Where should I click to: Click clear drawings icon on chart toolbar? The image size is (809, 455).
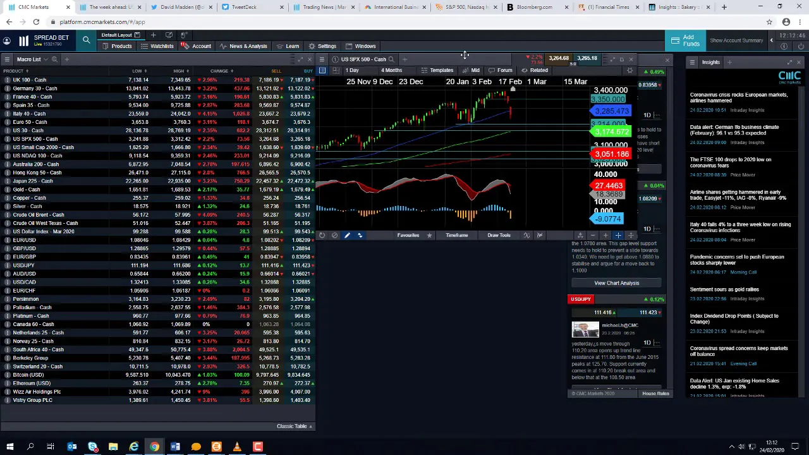click(334, 235)
